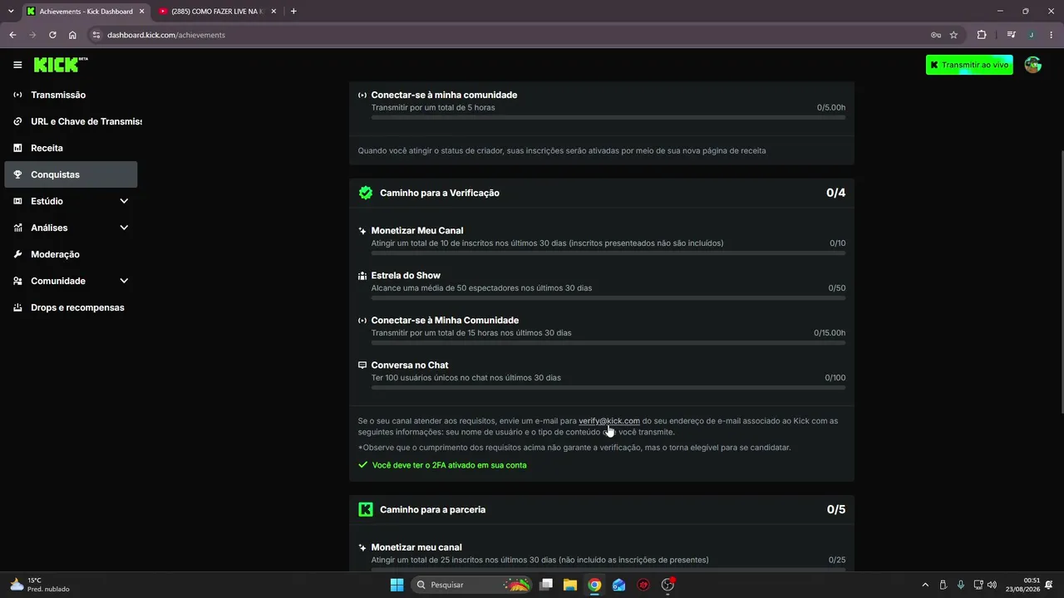Screen dimensions: 1064x598
Task: Open the weather widget showing 15°C
Action: coord(40,585)
